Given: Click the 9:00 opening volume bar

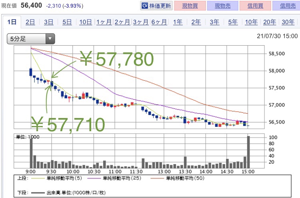Looking at the screenshot, I should pos(31,153).
